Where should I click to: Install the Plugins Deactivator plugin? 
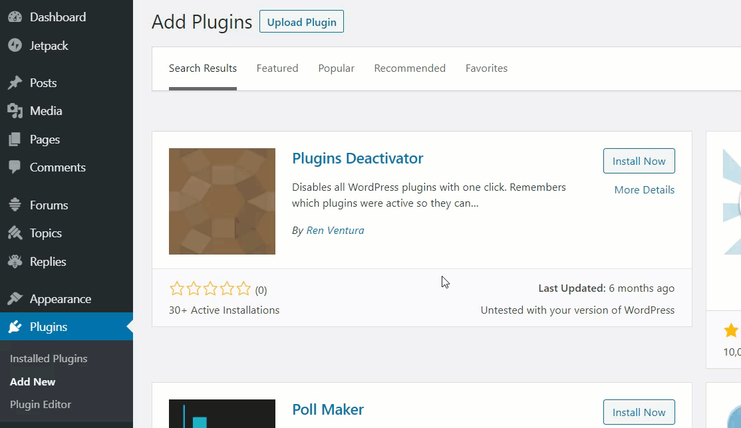point(639,161)
